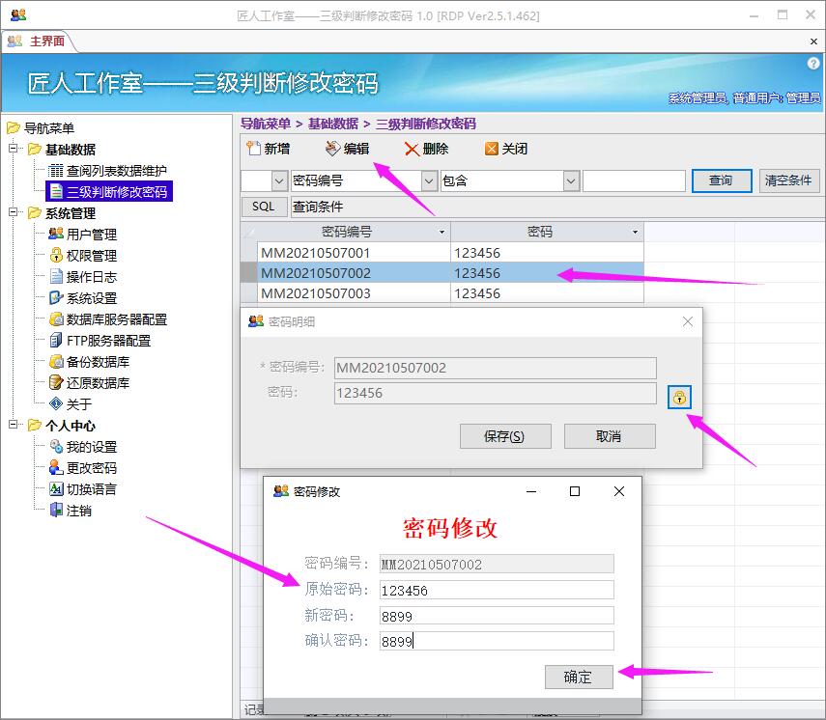
Task: Close the 主界面 tab with its X
Action: 813,42
